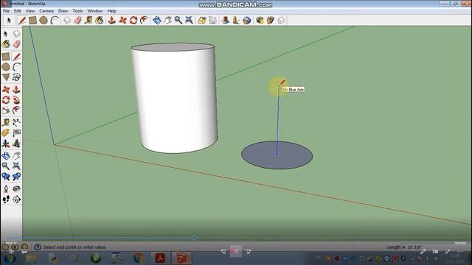Click Make Component icon in top toolbar

[x=67, y=20]
